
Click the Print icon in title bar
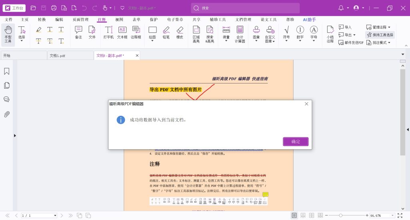pyautogui.click(x=54, y=8)
